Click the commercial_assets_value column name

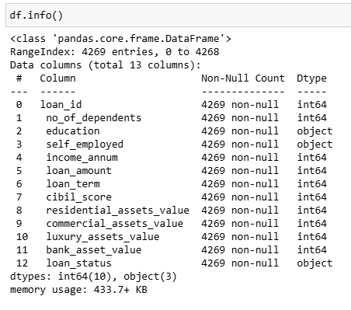coord(114,224)
